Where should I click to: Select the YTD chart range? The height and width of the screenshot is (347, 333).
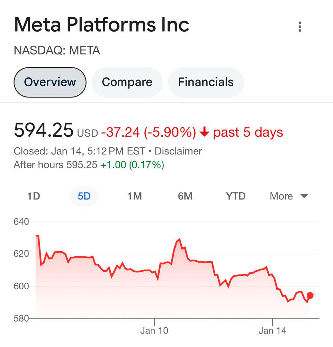coord(235,196)
